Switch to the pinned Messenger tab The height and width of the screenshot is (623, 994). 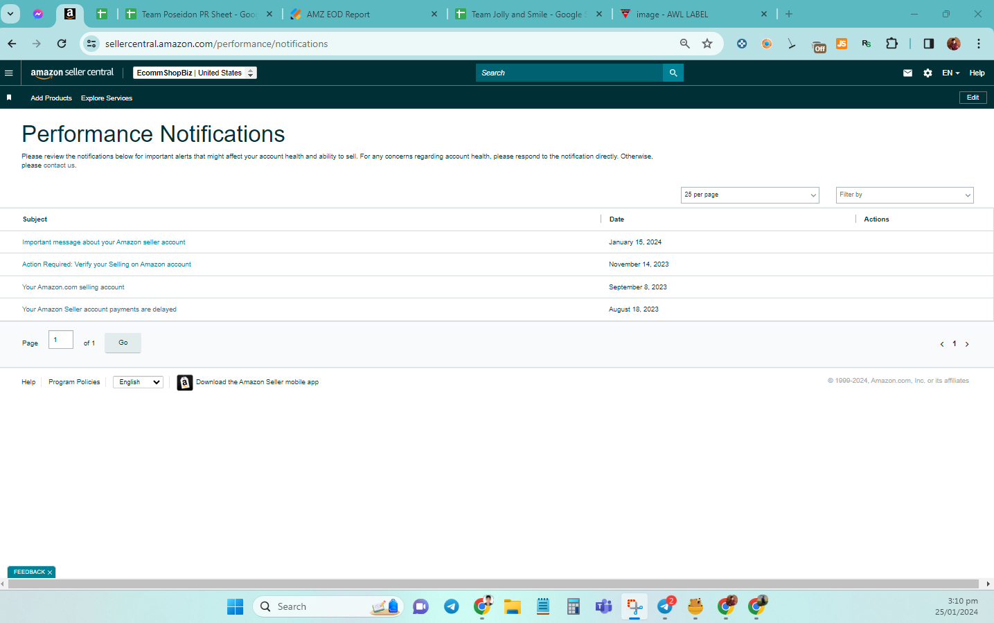(38, 14)
